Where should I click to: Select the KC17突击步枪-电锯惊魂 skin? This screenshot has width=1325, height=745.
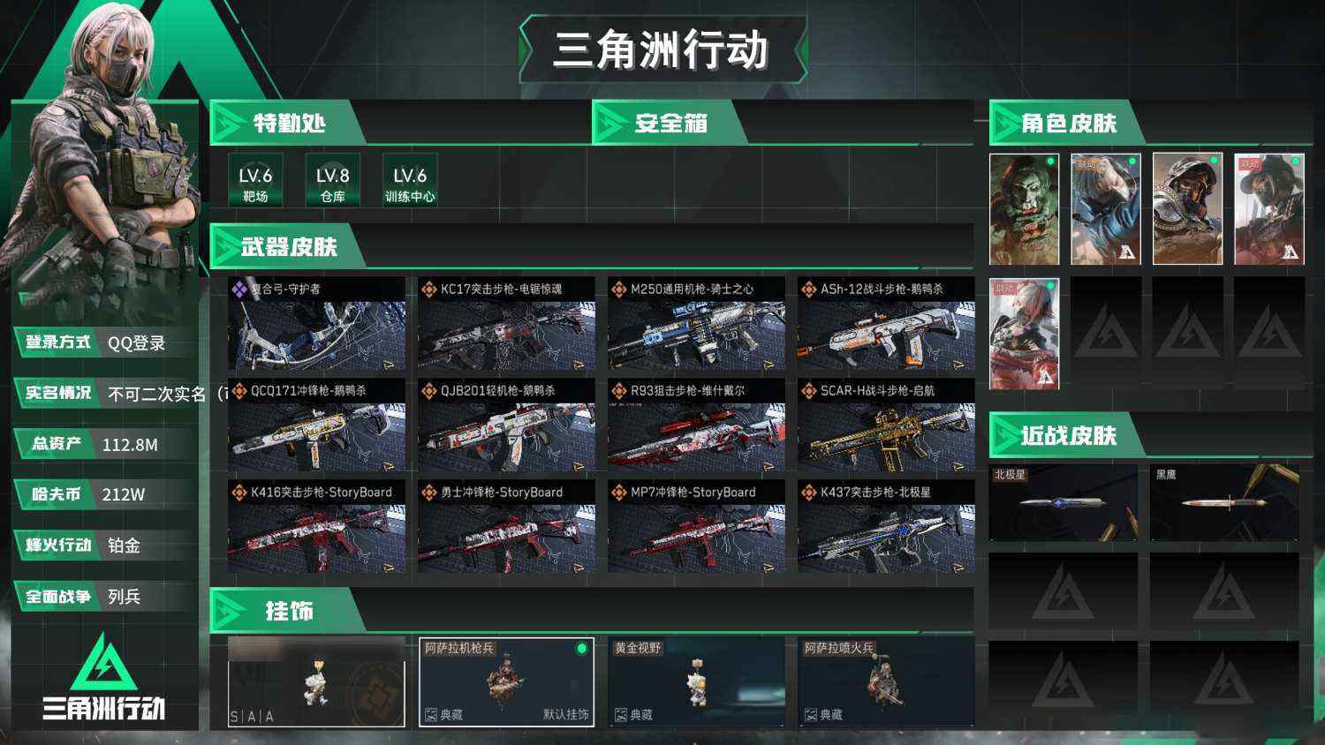(506, 324)
